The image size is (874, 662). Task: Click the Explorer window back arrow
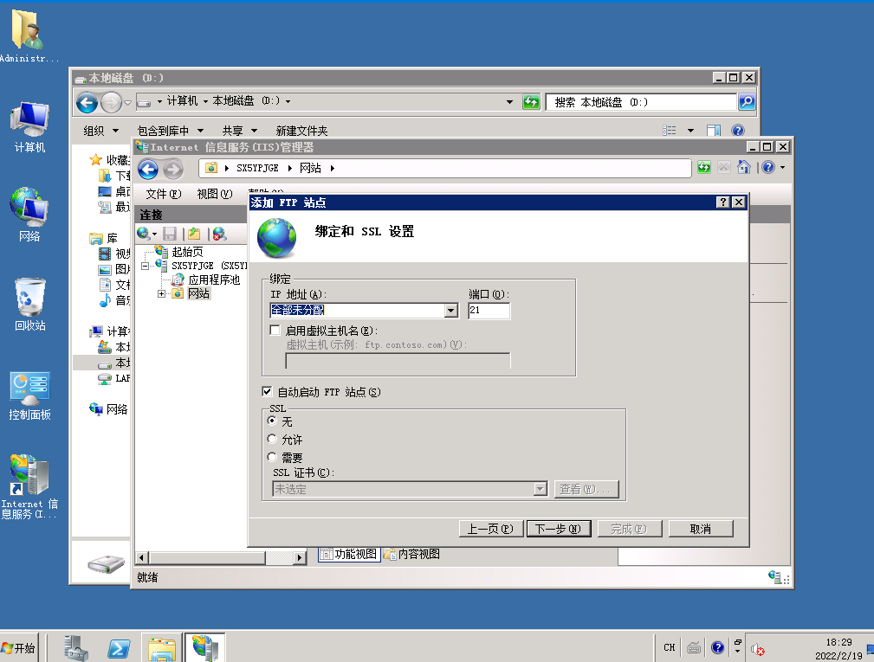coord(87,102)
